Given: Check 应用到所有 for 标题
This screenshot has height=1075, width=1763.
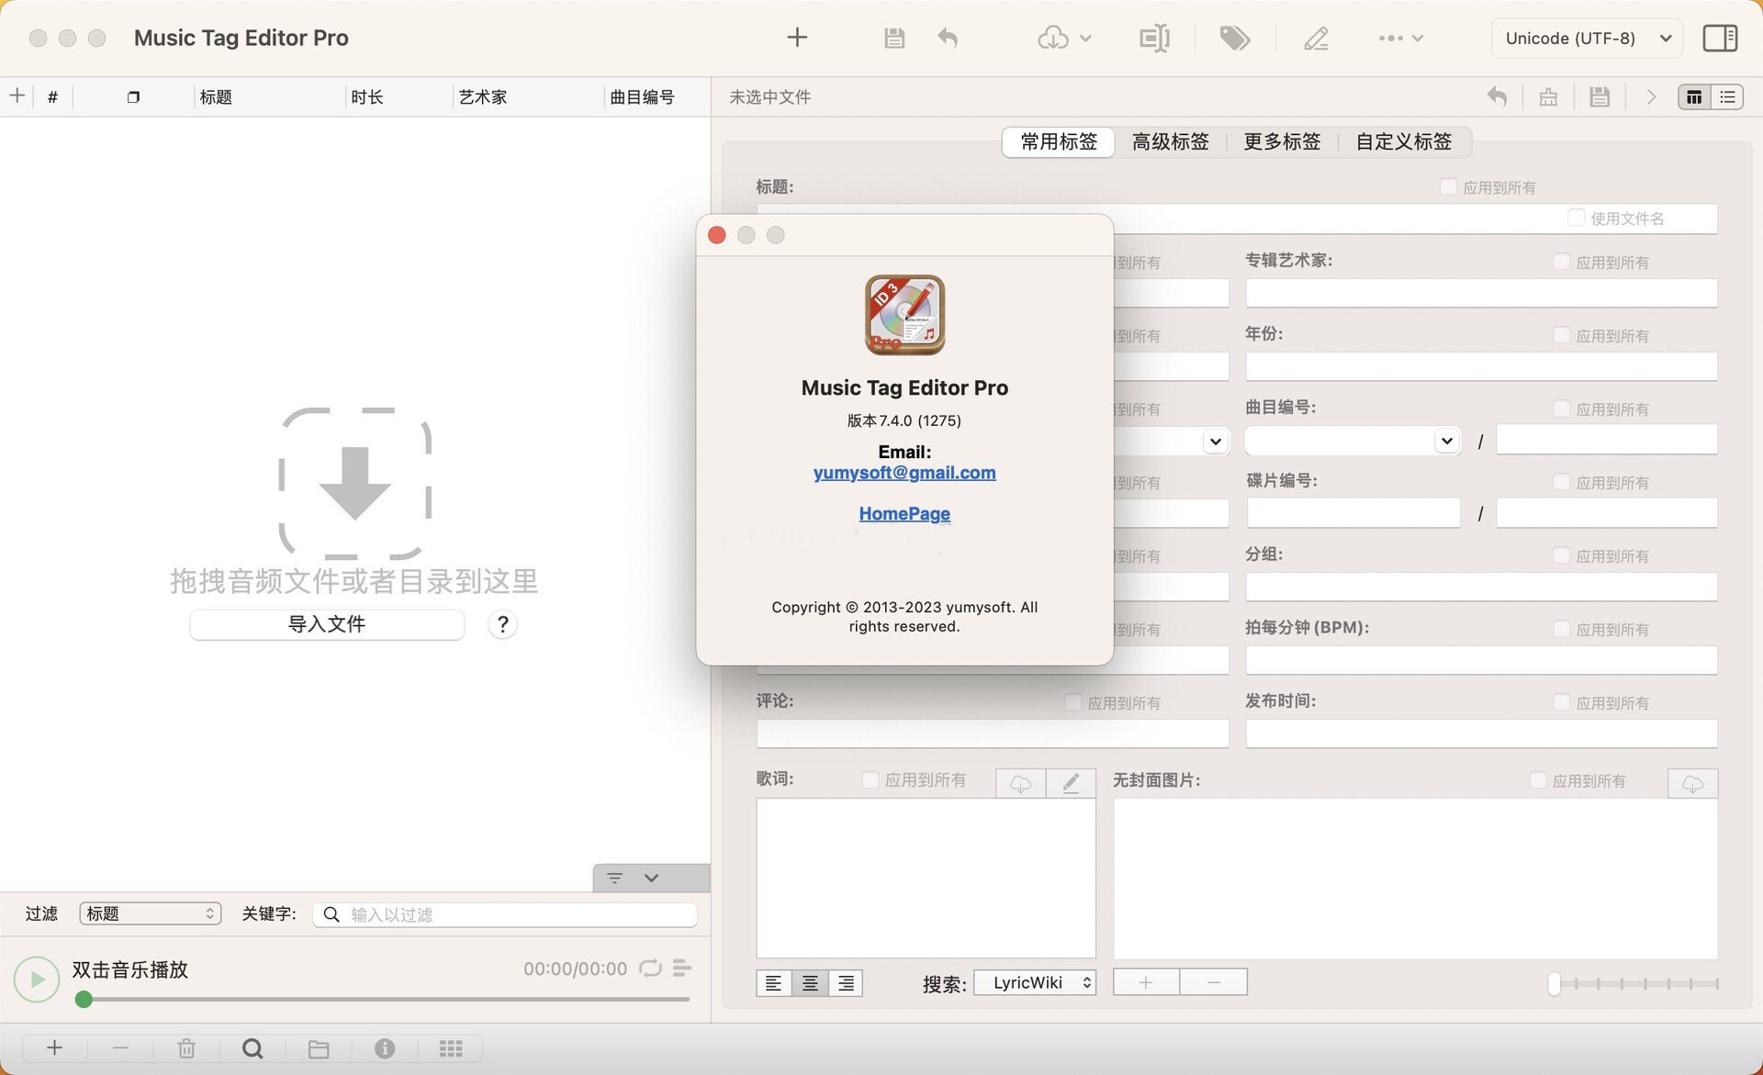Looking at the screenshot, I should click(x=1448, y=186).
